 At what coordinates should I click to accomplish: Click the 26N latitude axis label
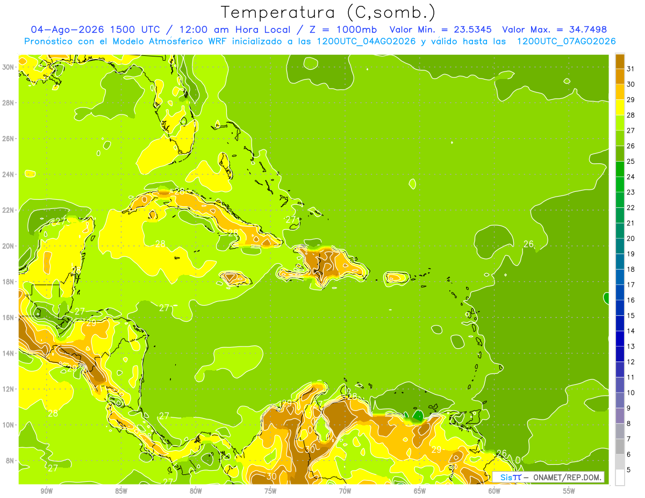(8, 139)
